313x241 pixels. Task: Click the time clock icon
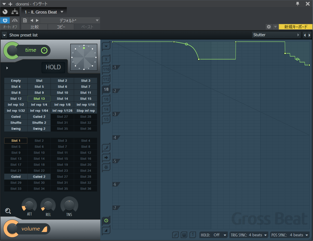click(x=44, y=50)
